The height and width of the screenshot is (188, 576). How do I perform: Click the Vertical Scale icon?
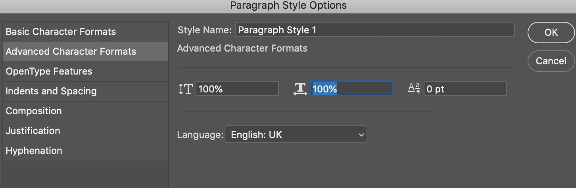pos(185,89)
